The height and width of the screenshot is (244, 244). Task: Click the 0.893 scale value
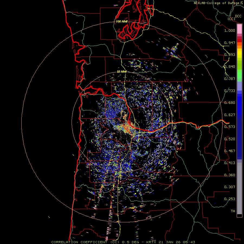(x=230, y=54)
